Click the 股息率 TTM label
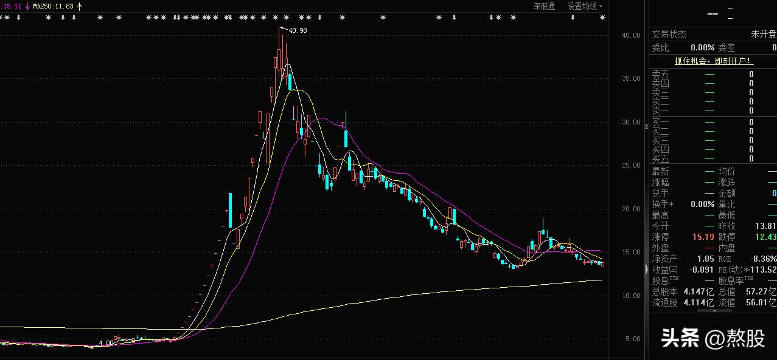Screen dimensions: 777x360 (x=737, y=280)
